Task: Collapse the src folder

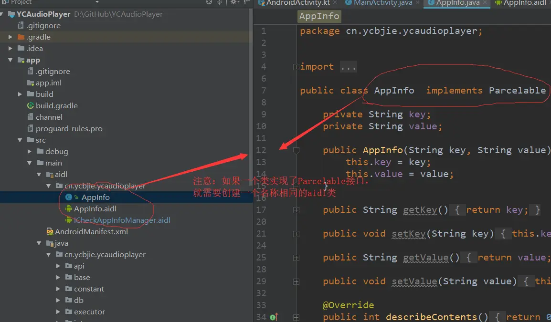Action: 20,140
